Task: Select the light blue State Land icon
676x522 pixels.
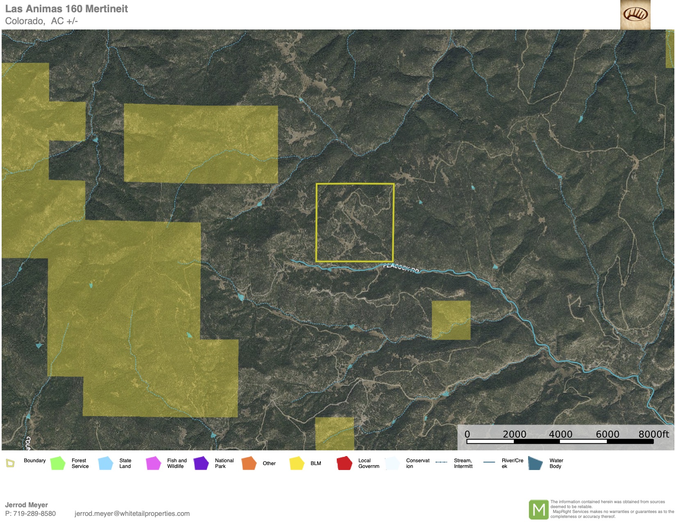Action: (x=106, y=463)
